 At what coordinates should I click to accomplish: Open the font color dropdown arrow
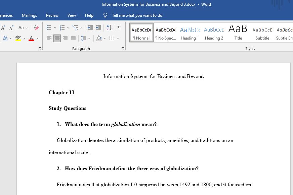tap(37, 39)
